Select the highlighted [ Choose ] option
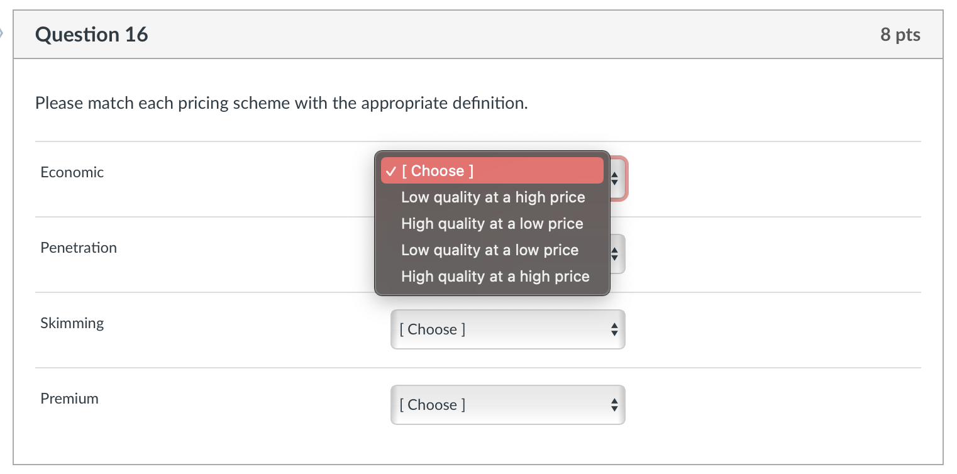 [492, 170]
